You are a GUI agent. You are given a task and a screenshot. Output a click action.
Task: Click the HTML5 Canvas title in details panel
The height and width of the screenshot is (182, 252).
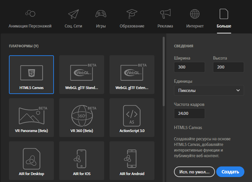click(x=188, y=127)
